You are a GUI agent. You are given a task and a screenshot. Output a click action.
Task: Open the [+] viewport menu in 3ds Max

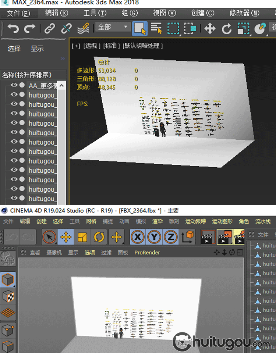click(x=76, y=46)
